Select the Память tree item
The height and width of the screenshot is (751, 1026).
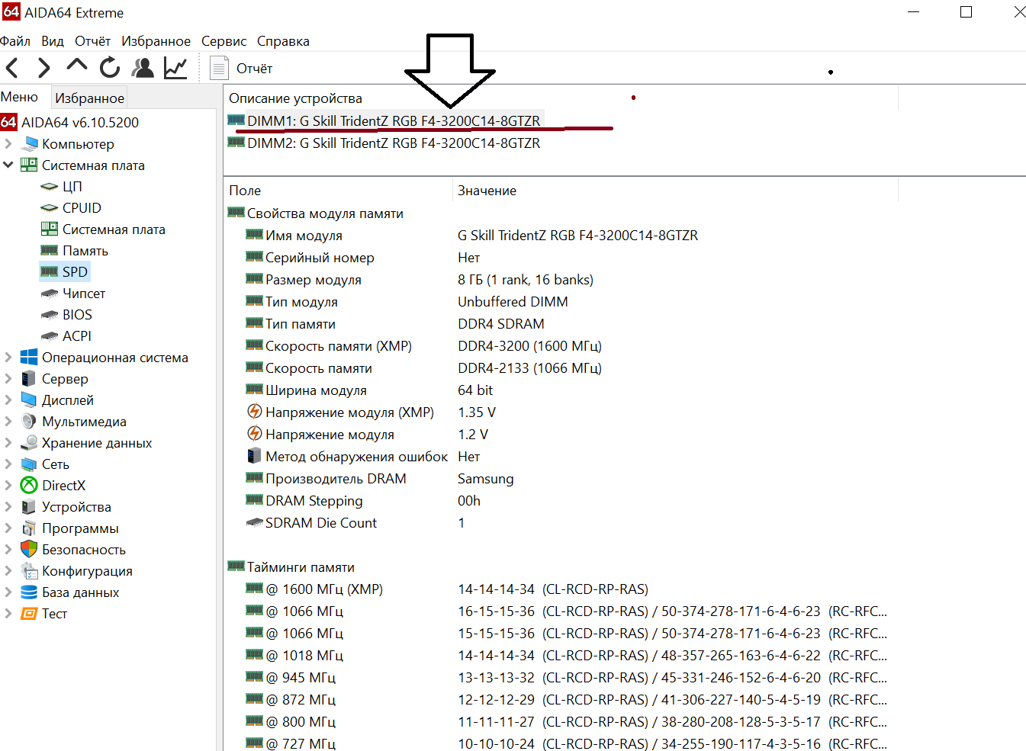(x=85, y=250)
